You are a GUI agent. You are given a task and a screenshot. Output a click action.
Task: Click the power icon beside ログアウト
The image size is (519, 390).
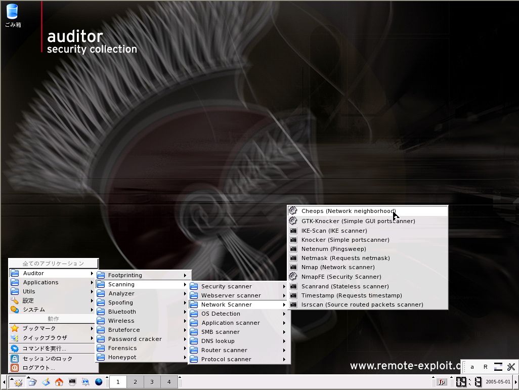(15, 368)
